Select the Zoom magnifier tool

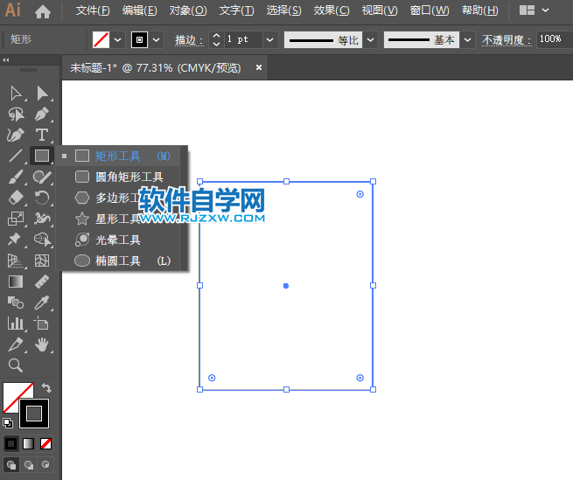pyautogui.click(x=15, y=365)
